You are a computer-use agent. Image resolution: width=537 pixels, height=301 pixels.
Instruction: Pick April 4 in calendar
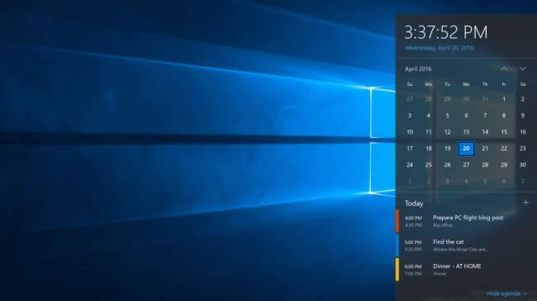[x=429, y=115]
